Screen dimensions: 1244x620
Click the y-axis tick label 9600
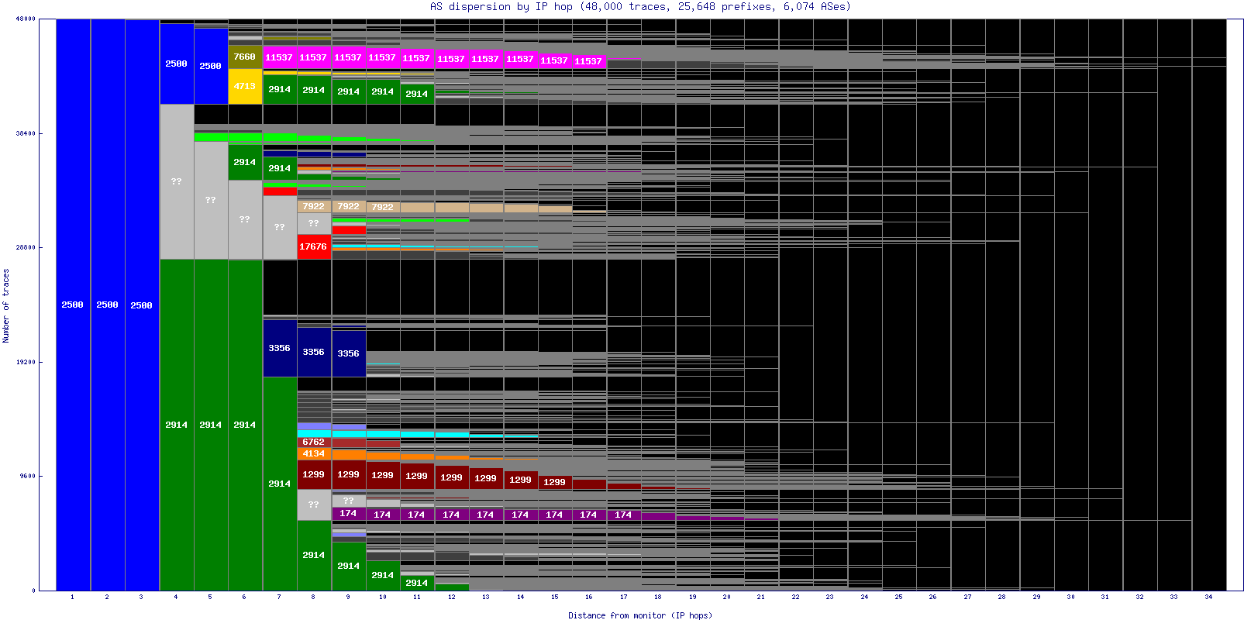click(27, 476)
